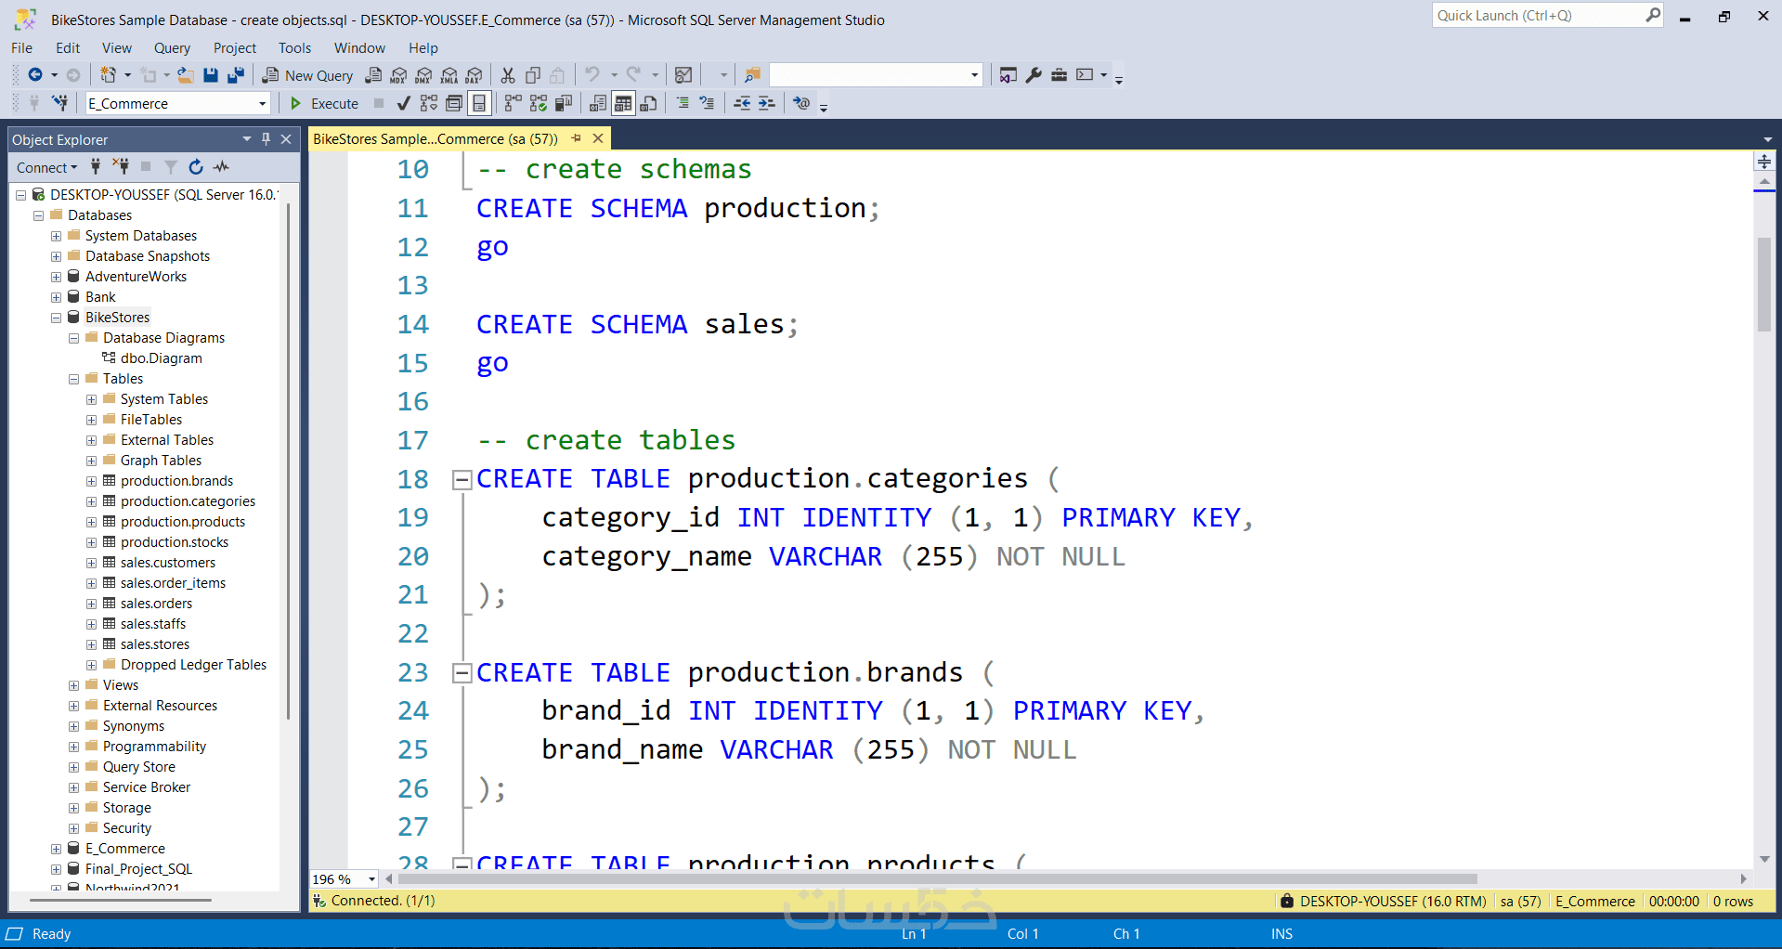This screenshot has width=1782, height=949.
Task: Collapse the production.categories CREATE TABLE block
Action: coord(462,480)
